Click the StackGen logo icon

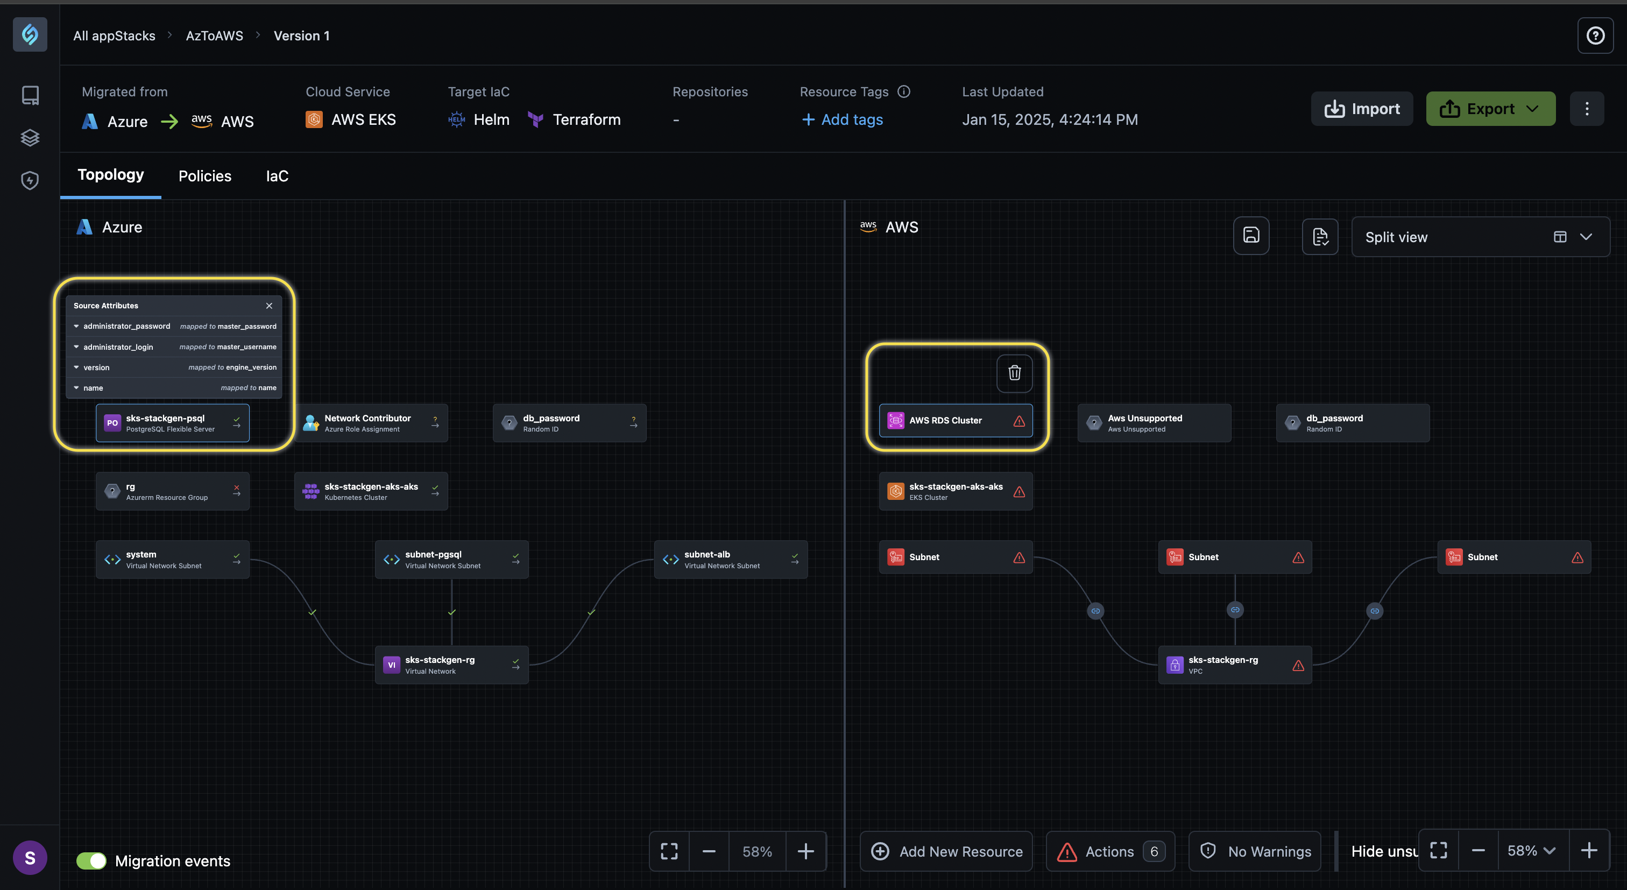(x=30, y=34)
